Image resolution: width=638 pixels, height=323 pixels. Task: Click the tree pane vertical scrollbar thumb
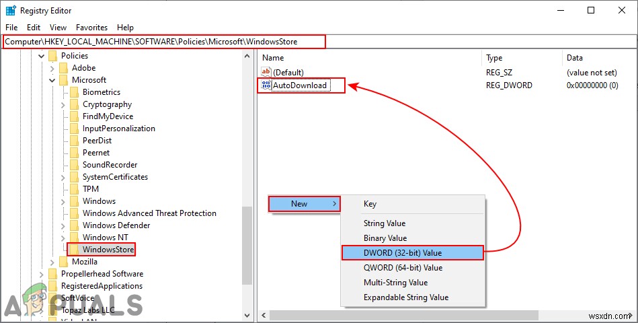tap(247, 245)
